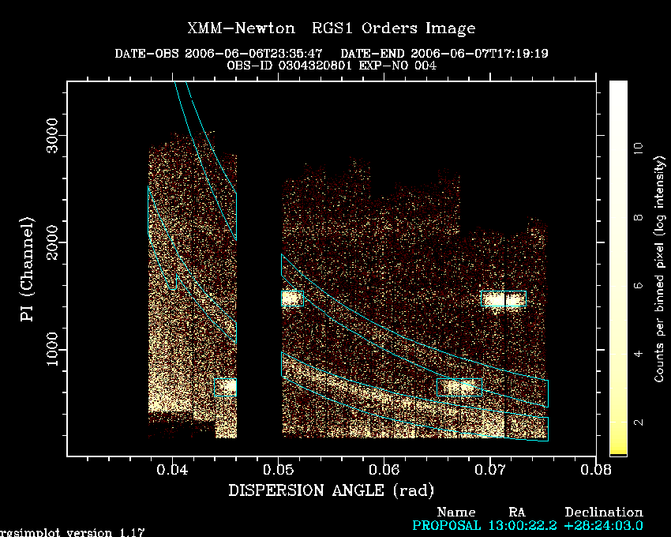Click the 'rgsimplot version 1.17' text
The height and width of the screenshot is (537, 671).
[x=73, y=533]
